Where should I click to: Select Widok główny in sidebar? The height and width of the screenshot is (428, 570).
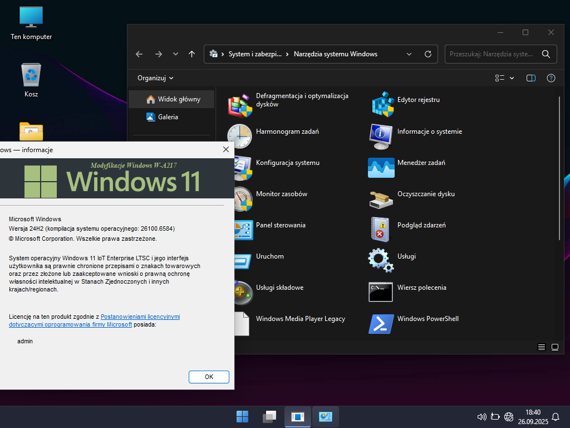pos(173,99)
